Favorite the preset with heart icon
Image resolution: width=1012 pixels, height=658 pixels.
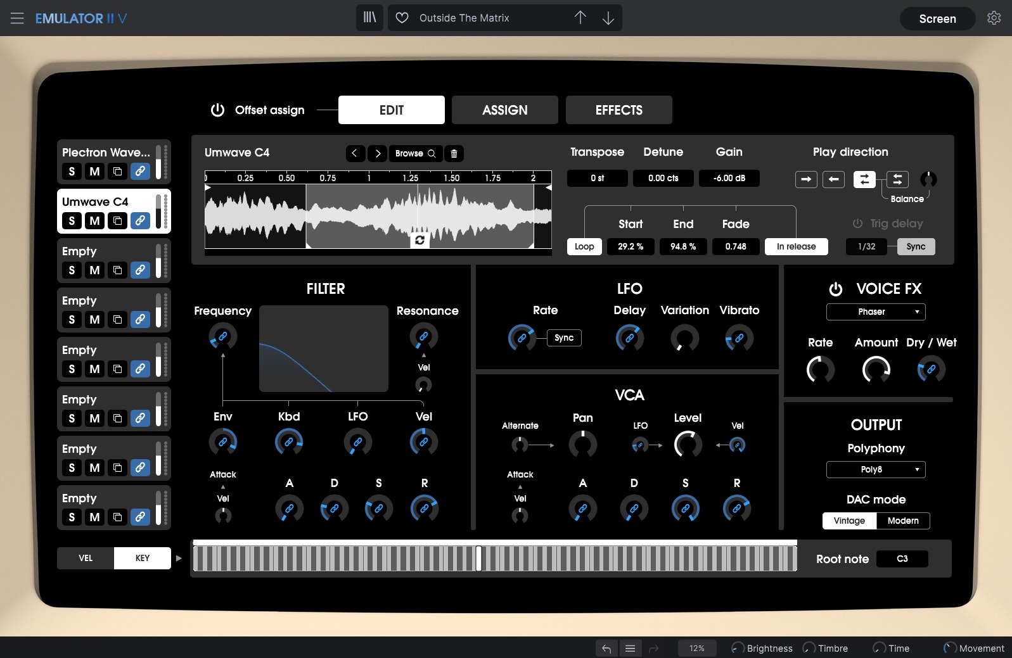coord(402,18)
